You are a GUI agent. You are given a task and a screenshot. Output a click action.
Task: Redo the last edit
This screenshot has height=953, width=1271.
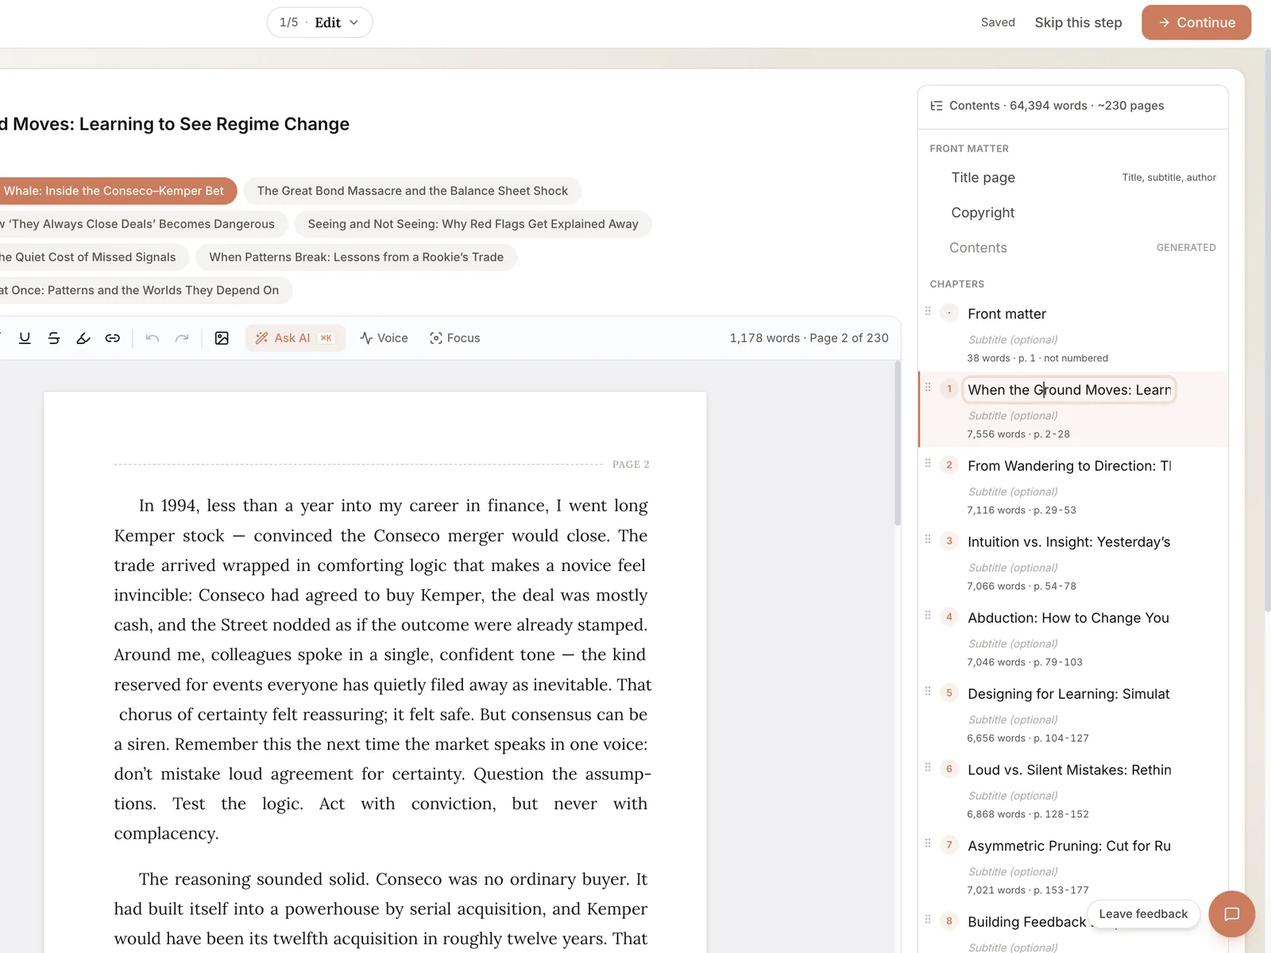(x=182, y=338)
